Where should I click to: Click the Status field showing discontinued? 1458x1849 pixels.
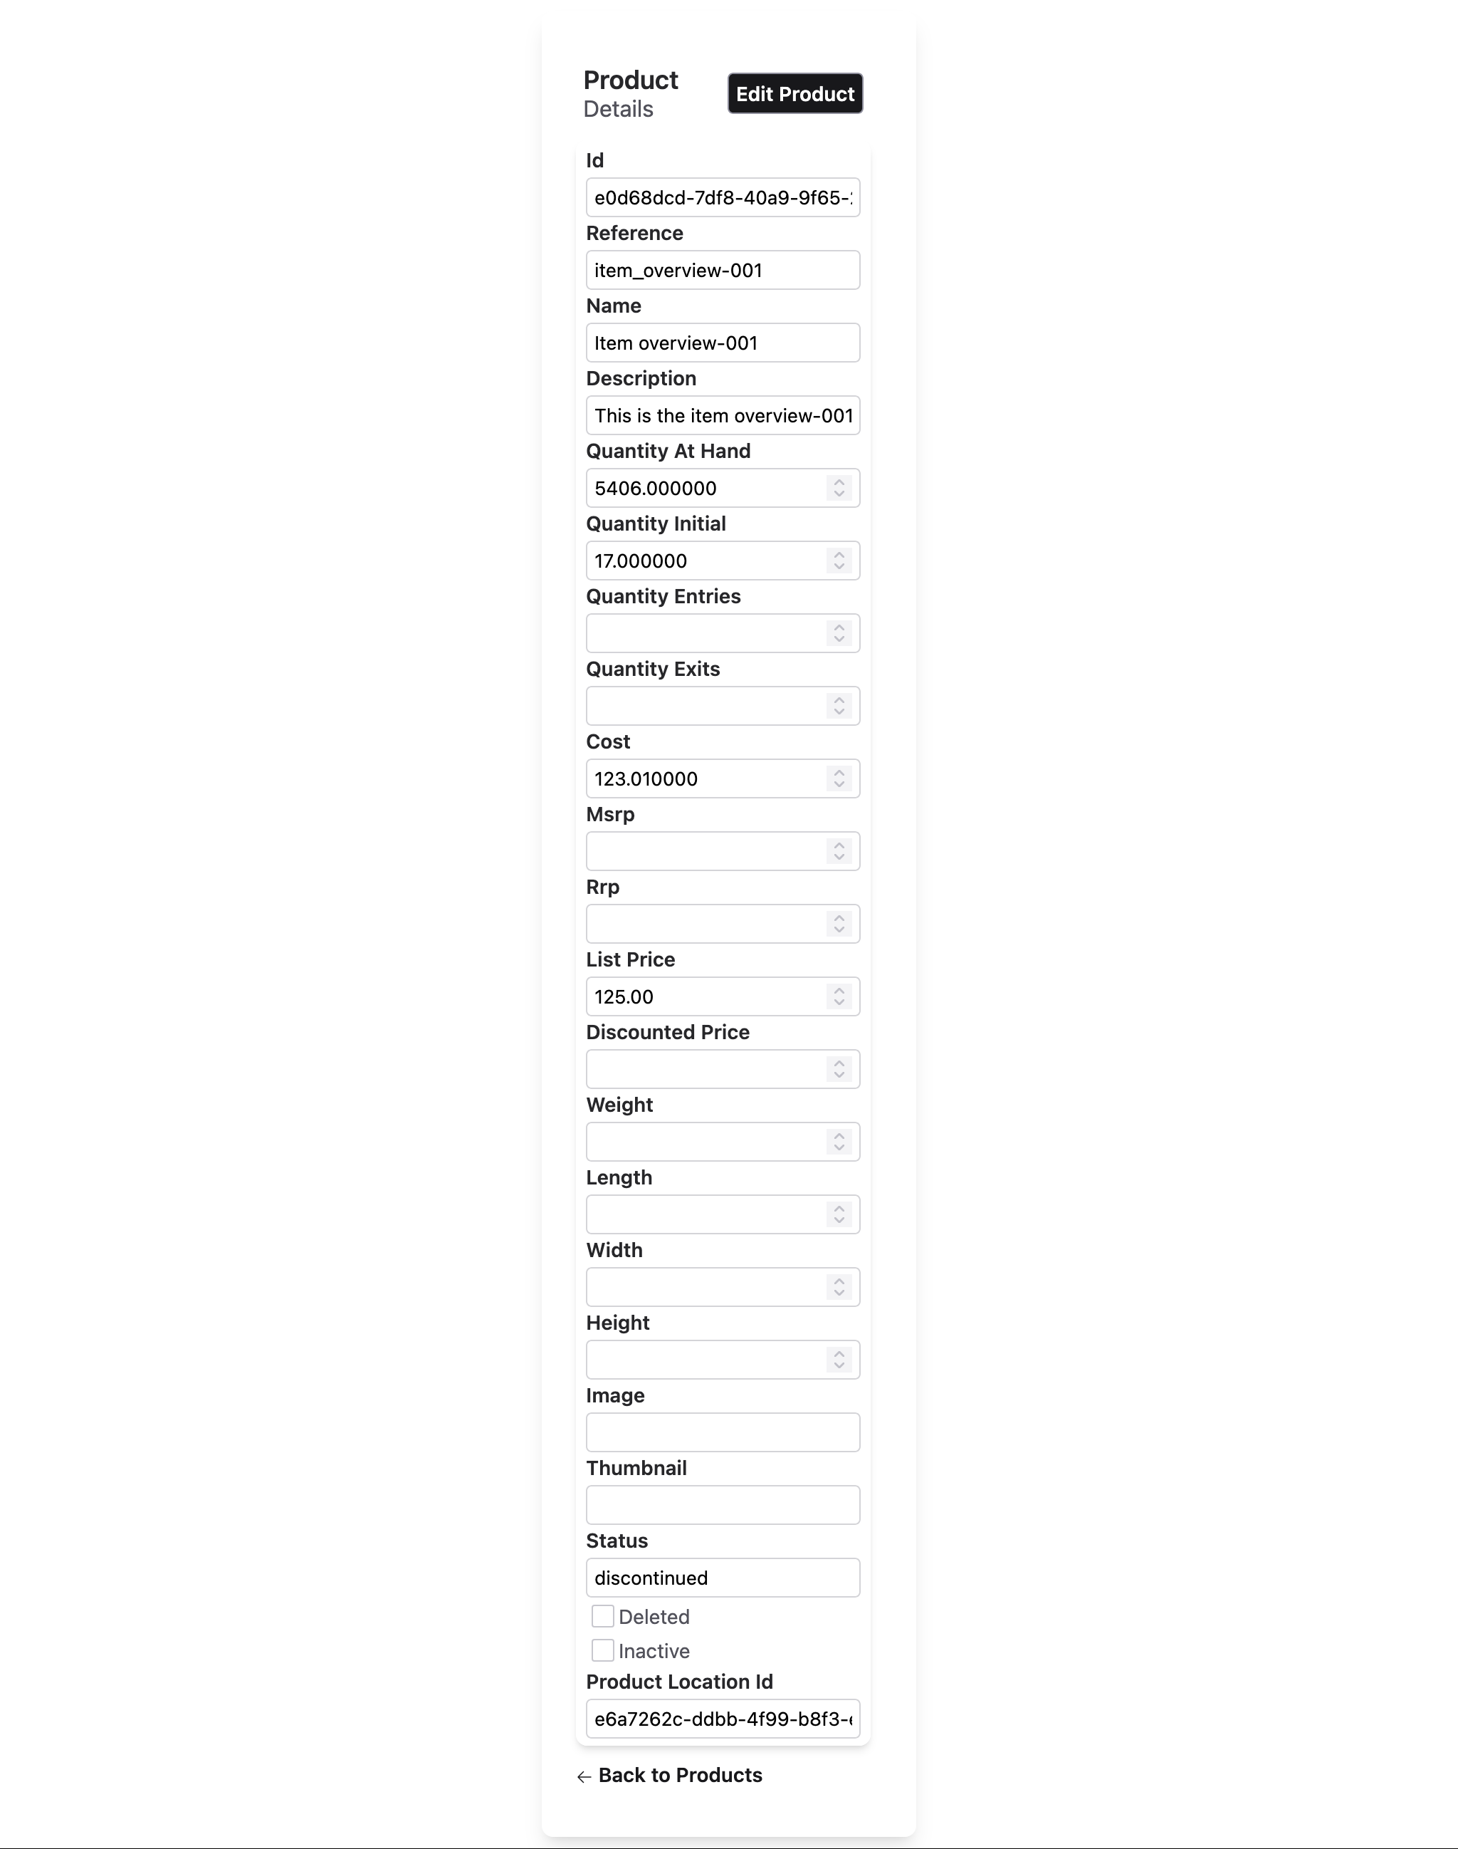click(722, 1578)
